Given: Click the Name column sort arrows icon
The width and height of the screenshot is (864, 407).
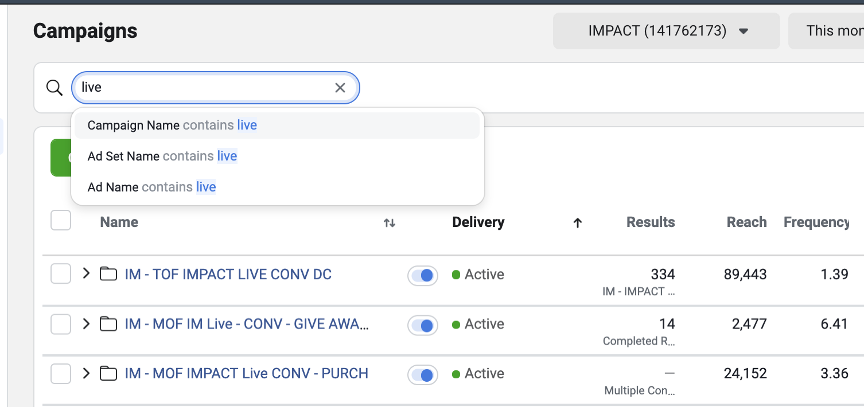Looking at the screenshot, I should [389, 224].
